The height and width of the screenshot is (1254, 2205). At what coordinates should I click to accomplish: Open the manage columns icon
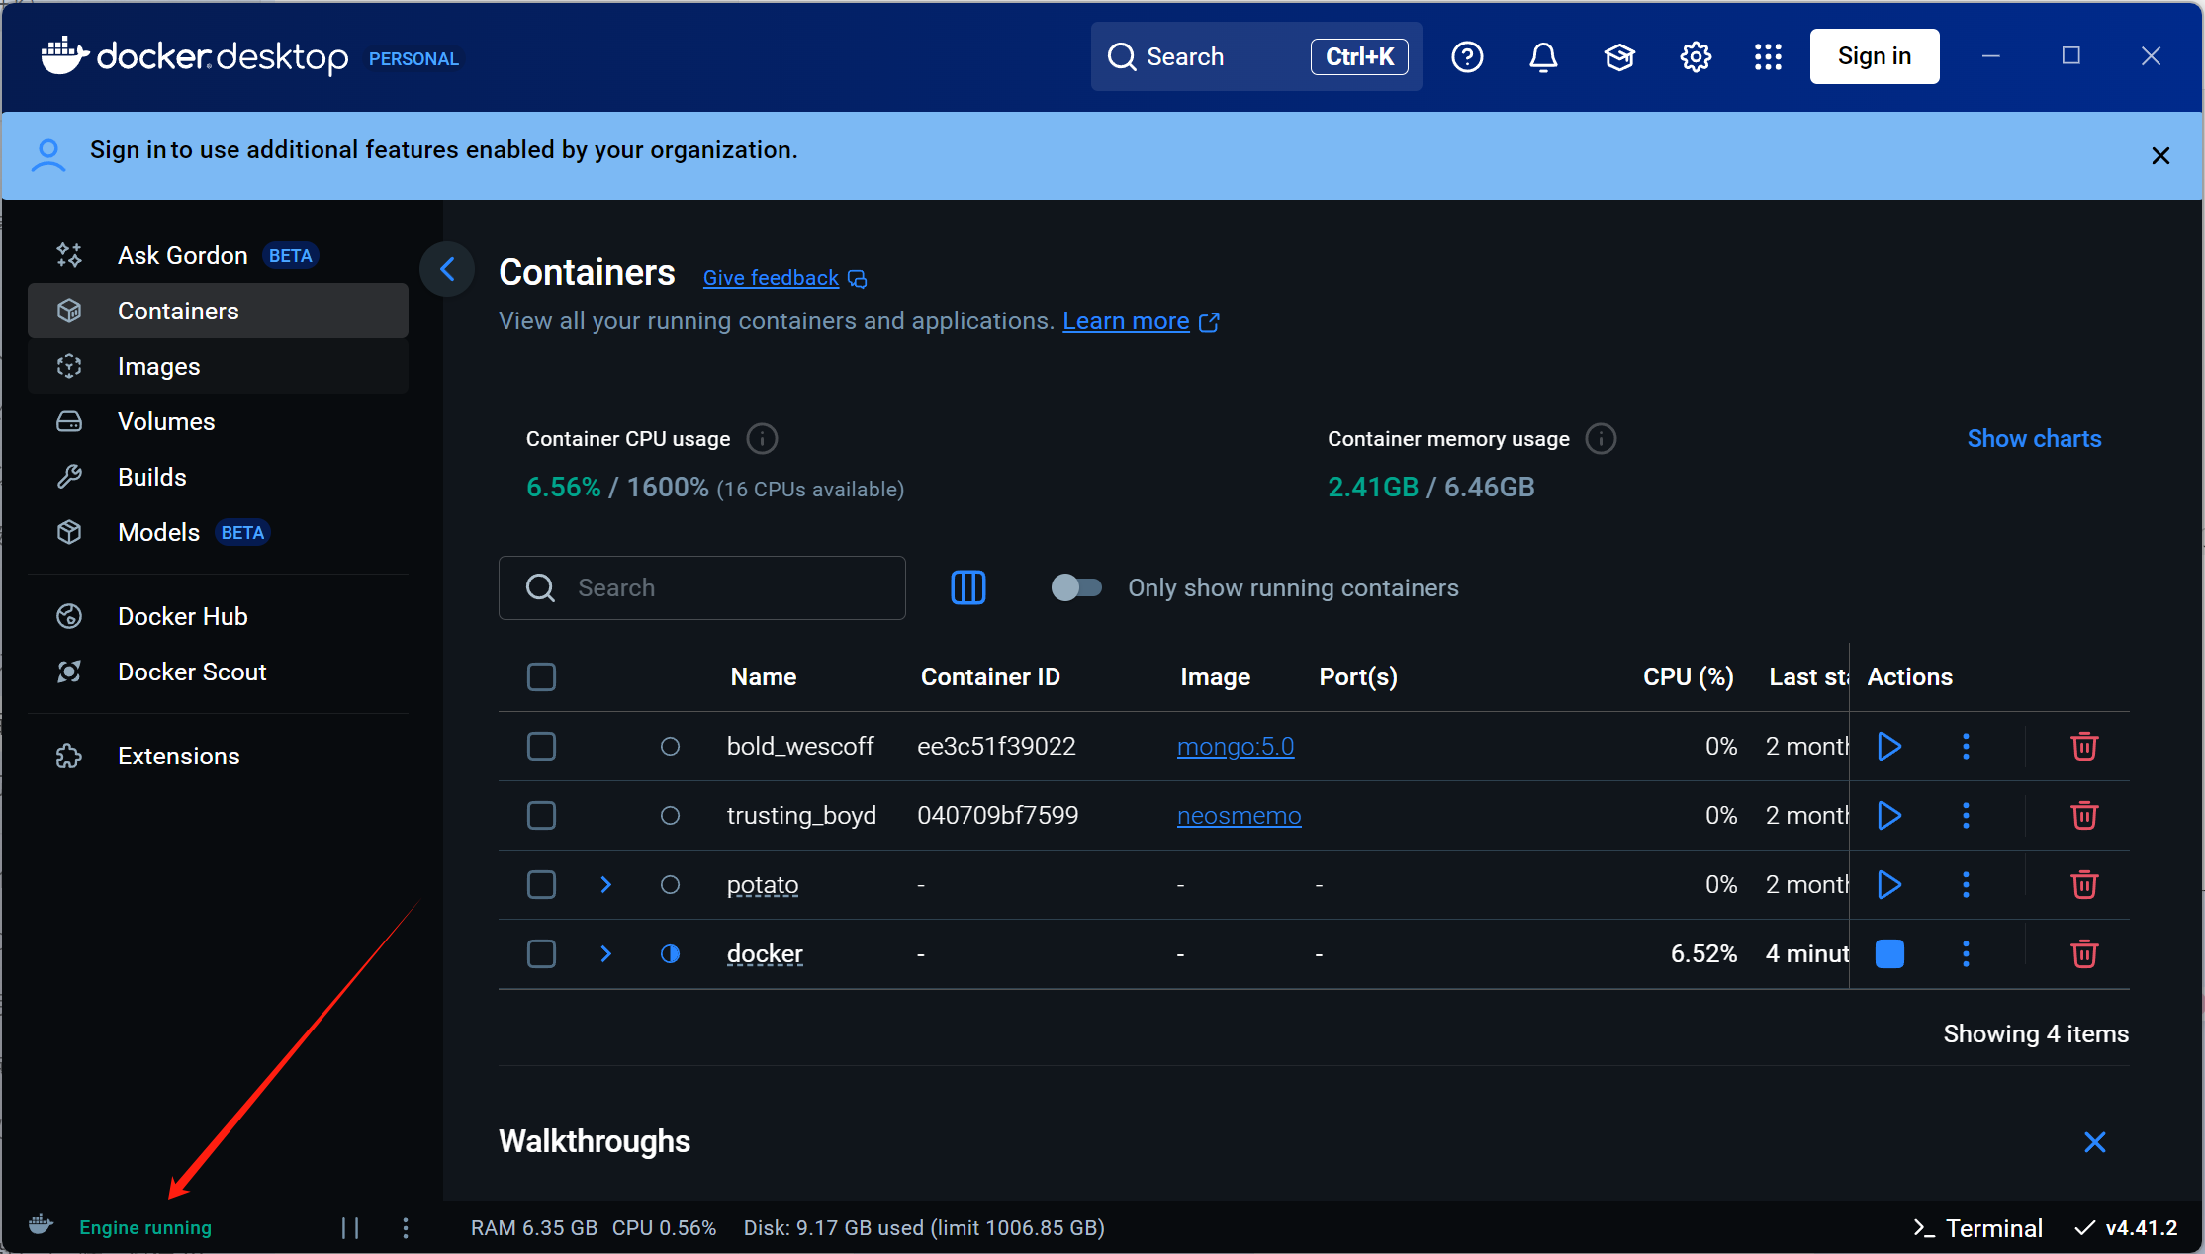[x=967, y=587]
